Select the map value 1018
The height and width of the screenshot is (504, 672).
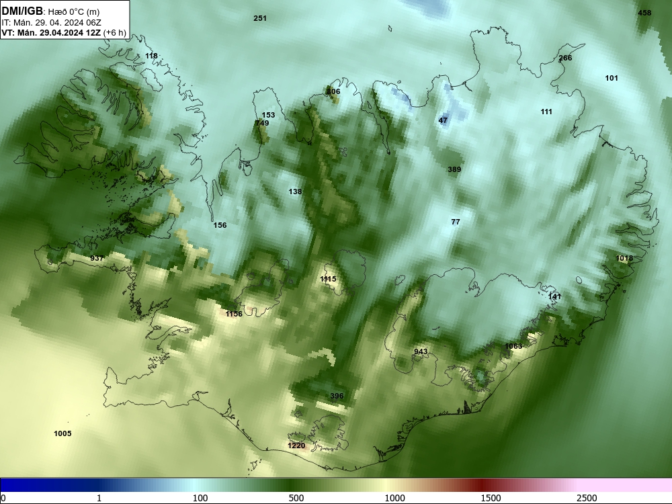[x=624, y=258]
